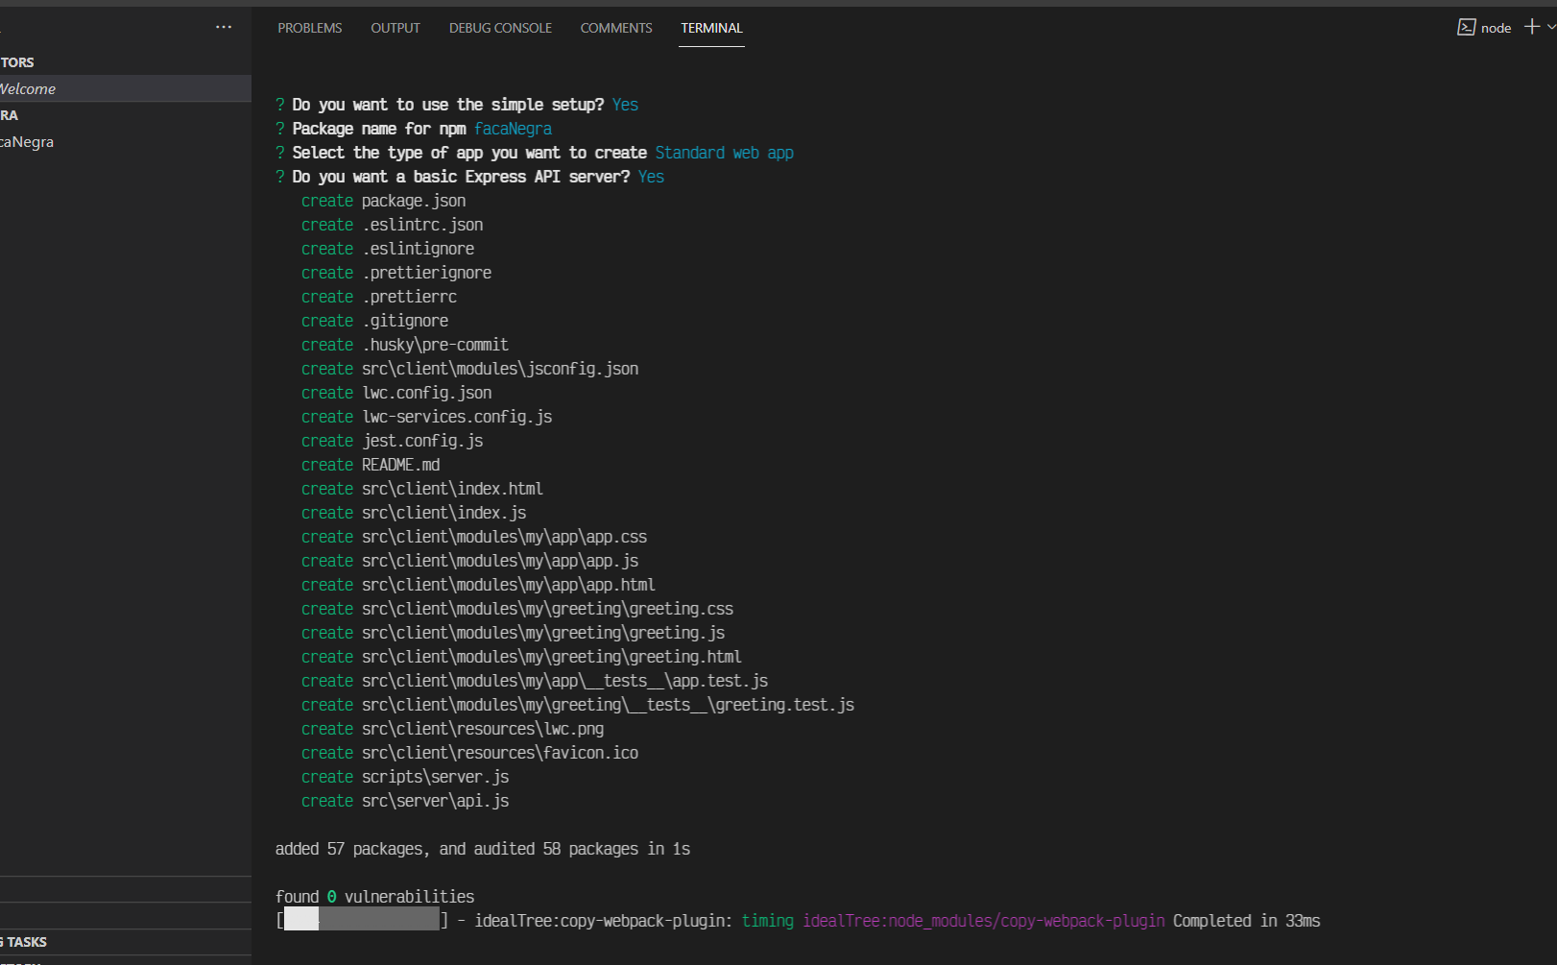Image resolution: width=1557 pixels, height=965 pixels.
Task: Click the 'app.css' path line
Action: [x=474, y=537]
